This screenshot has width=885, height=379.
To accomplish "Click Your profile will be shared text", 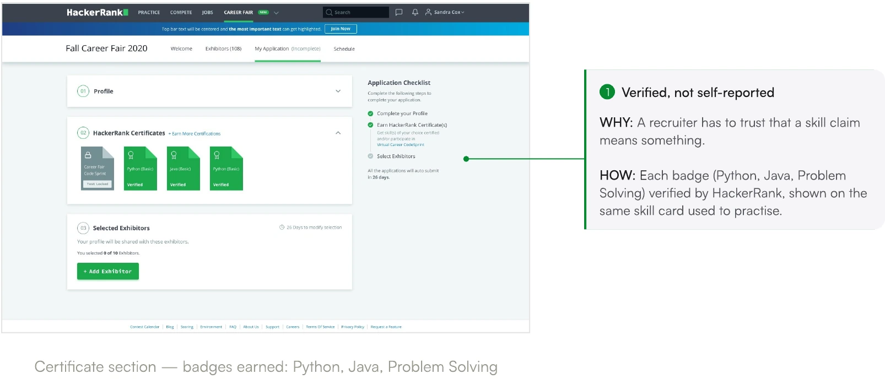I will click(x=133, y=241).
